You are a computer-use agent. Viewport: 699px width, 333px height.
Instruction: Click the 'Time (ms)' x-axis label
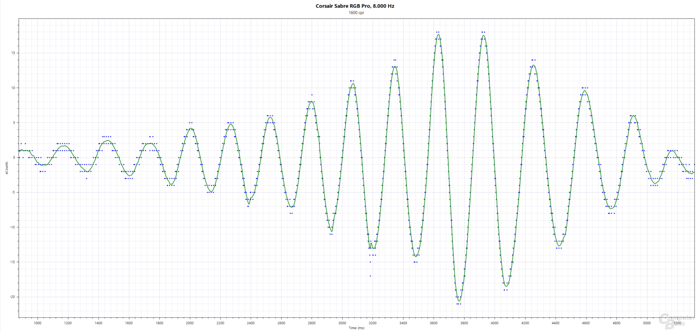pyautogui.click(x=356, y=328)
